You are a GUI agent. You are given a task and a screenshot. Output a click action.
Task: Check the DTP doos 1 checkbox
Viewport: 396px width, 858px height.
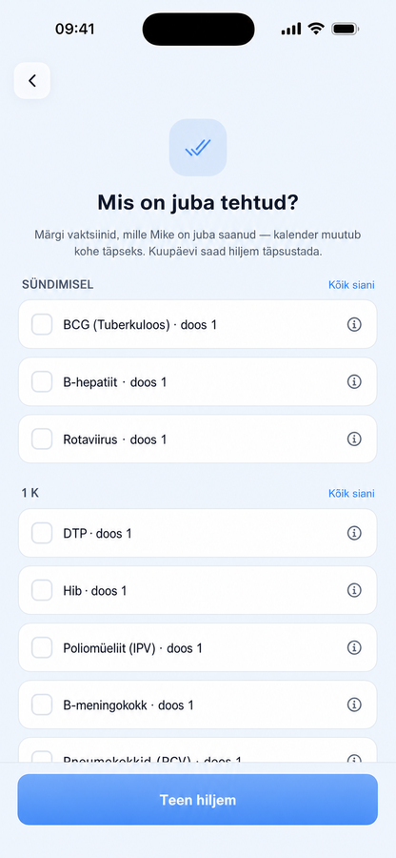(42, 533)
